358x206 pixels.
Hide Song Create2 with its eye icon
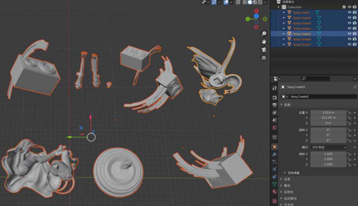[349, 17]
